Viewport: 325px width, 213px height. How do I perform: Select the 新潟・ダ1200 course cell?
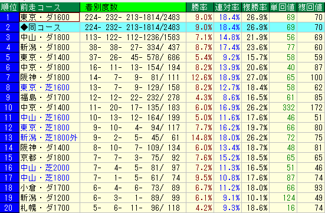pos(50,198)
